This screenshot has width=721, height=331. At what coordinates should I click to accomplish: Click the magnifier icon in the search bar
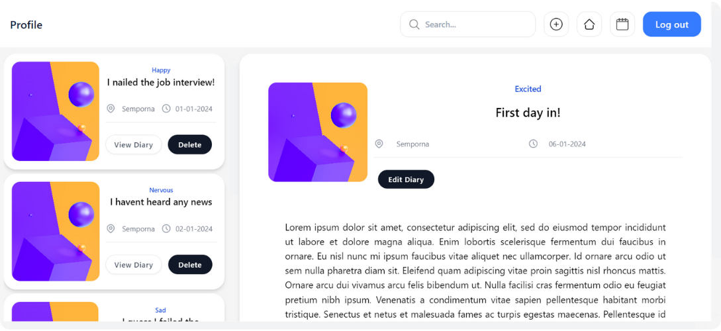tap(414, 24)
